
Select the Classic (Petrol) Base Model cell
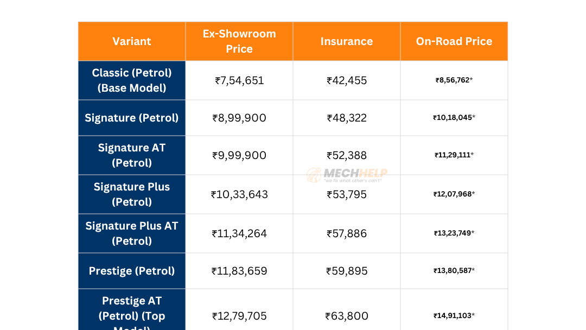tap(132, 80)
